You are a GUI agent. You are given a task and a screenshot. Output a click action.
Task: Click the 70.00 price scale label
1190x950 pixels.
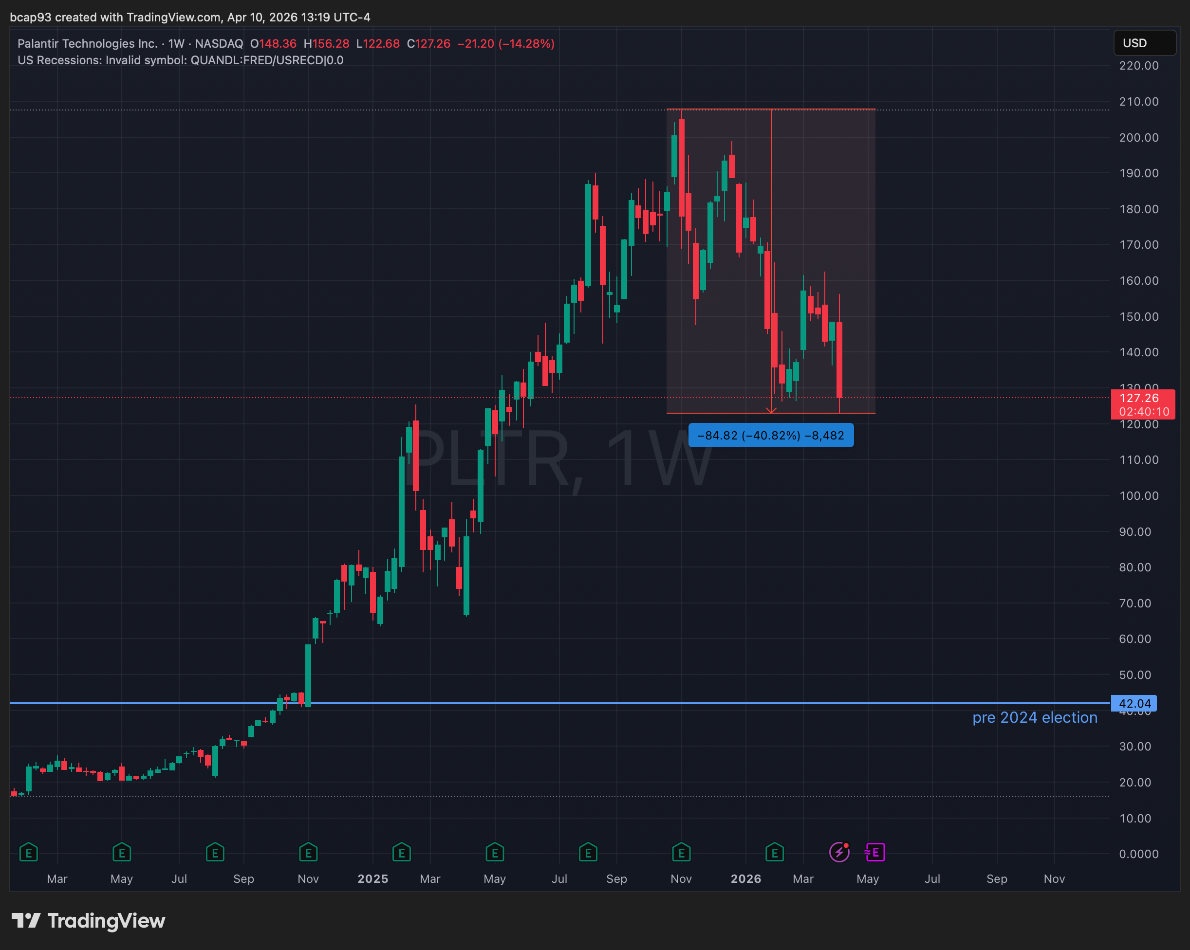point(1135,603)
